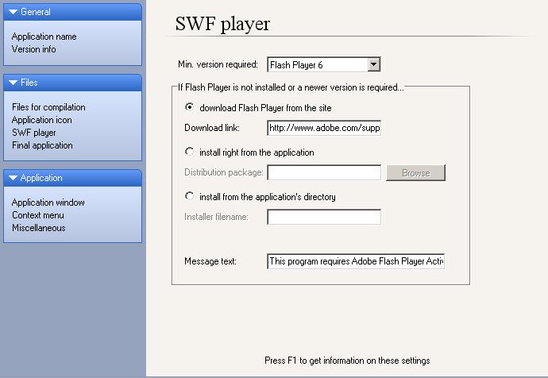Click the Application section header
Viewport: 548px width, 378px height.
click(73, 178)
